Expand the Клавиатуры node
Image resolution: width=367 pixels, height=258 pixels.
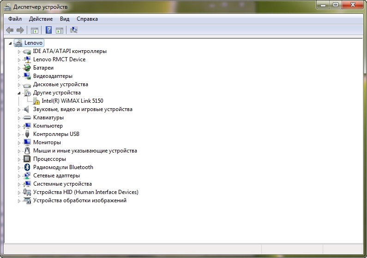(19, 118)
